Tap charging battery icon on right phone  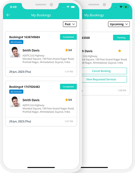pyautogui.click(x=126, y=7)
